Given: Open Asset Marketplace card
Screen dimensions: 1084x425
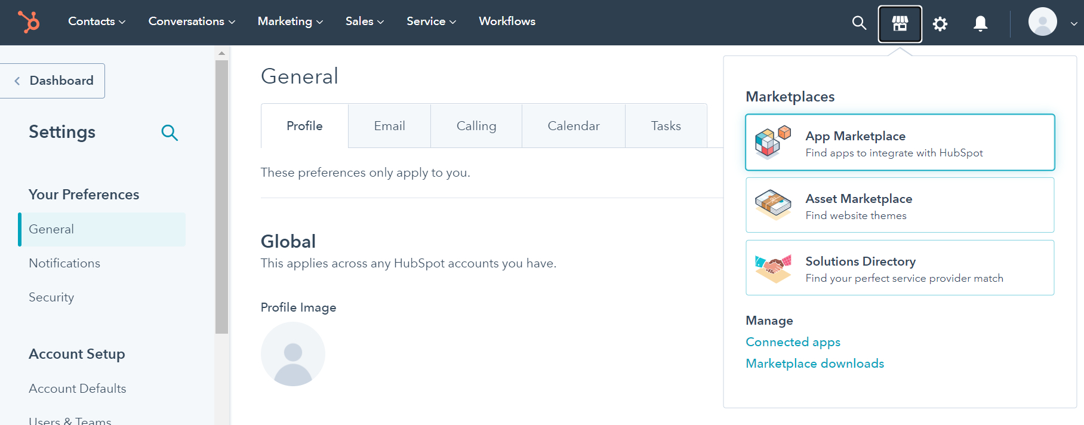Looking at the screenshot, I should [900, 205].
